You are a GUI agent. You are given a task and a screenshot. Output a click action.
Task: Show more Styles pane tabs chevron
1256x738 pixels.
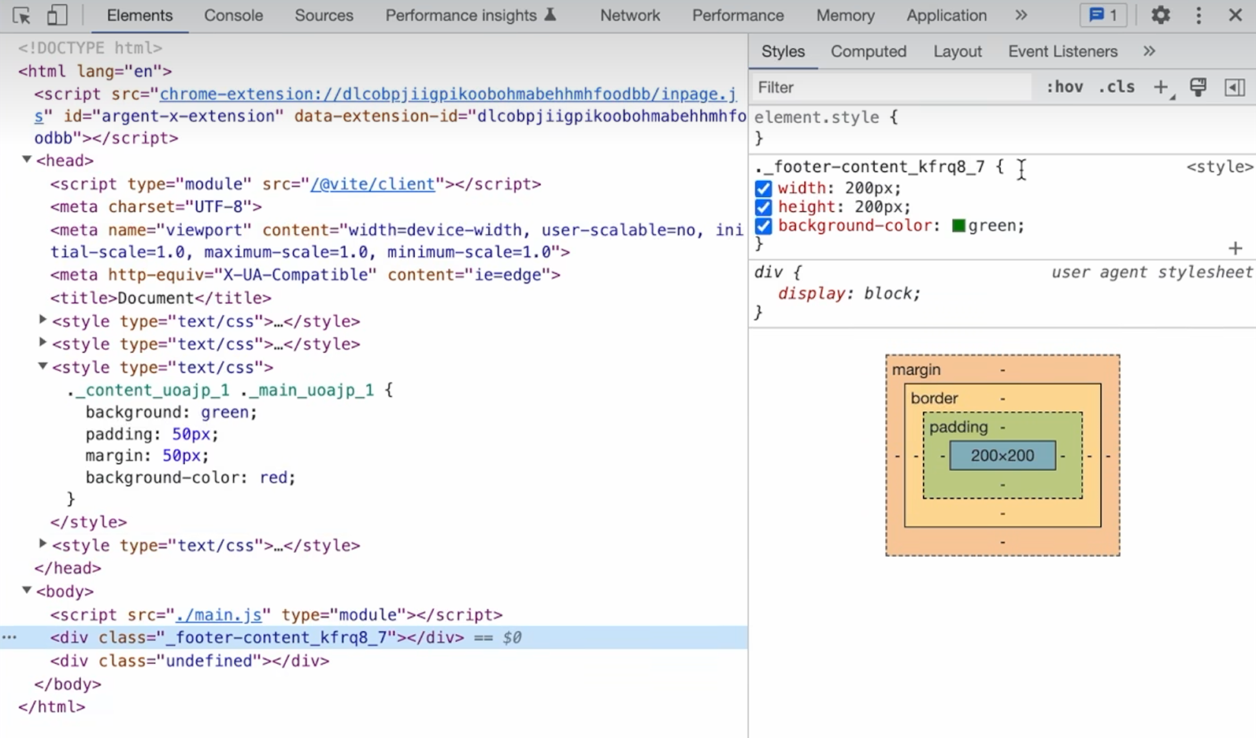[x=1149, y=51]
